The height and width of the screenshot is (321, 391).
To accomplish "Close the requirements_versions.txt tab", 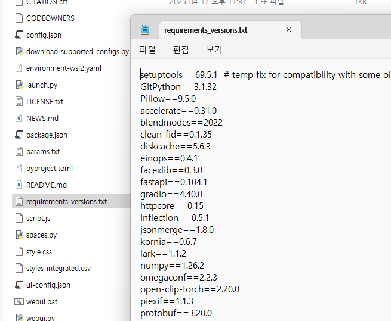I will [x=288, y=30].
